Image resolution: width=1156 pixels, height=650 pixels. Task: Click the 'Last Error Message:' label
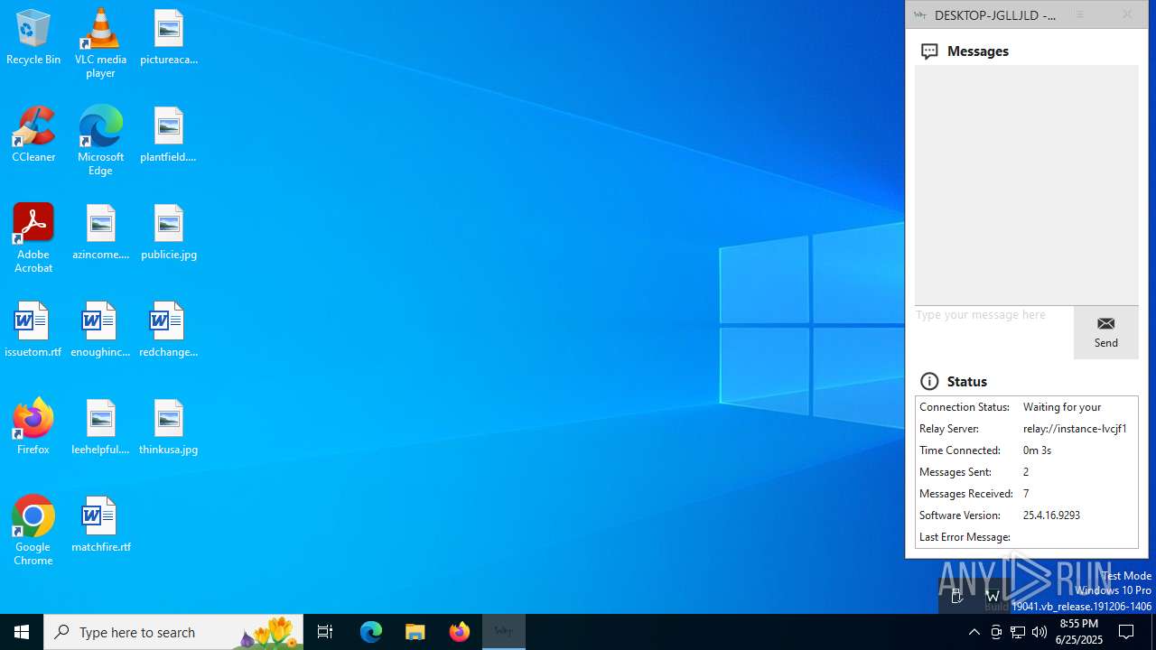tap(965, 537)
